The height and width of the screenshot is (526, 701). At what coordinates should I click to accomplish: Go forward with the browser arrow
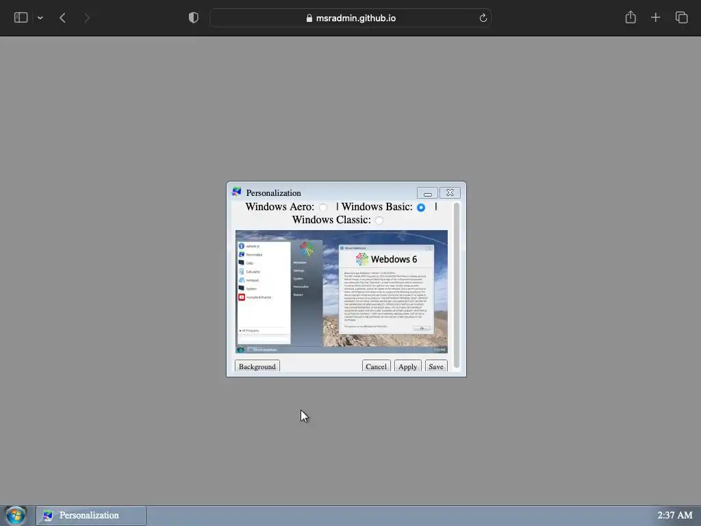coord(87,18)
